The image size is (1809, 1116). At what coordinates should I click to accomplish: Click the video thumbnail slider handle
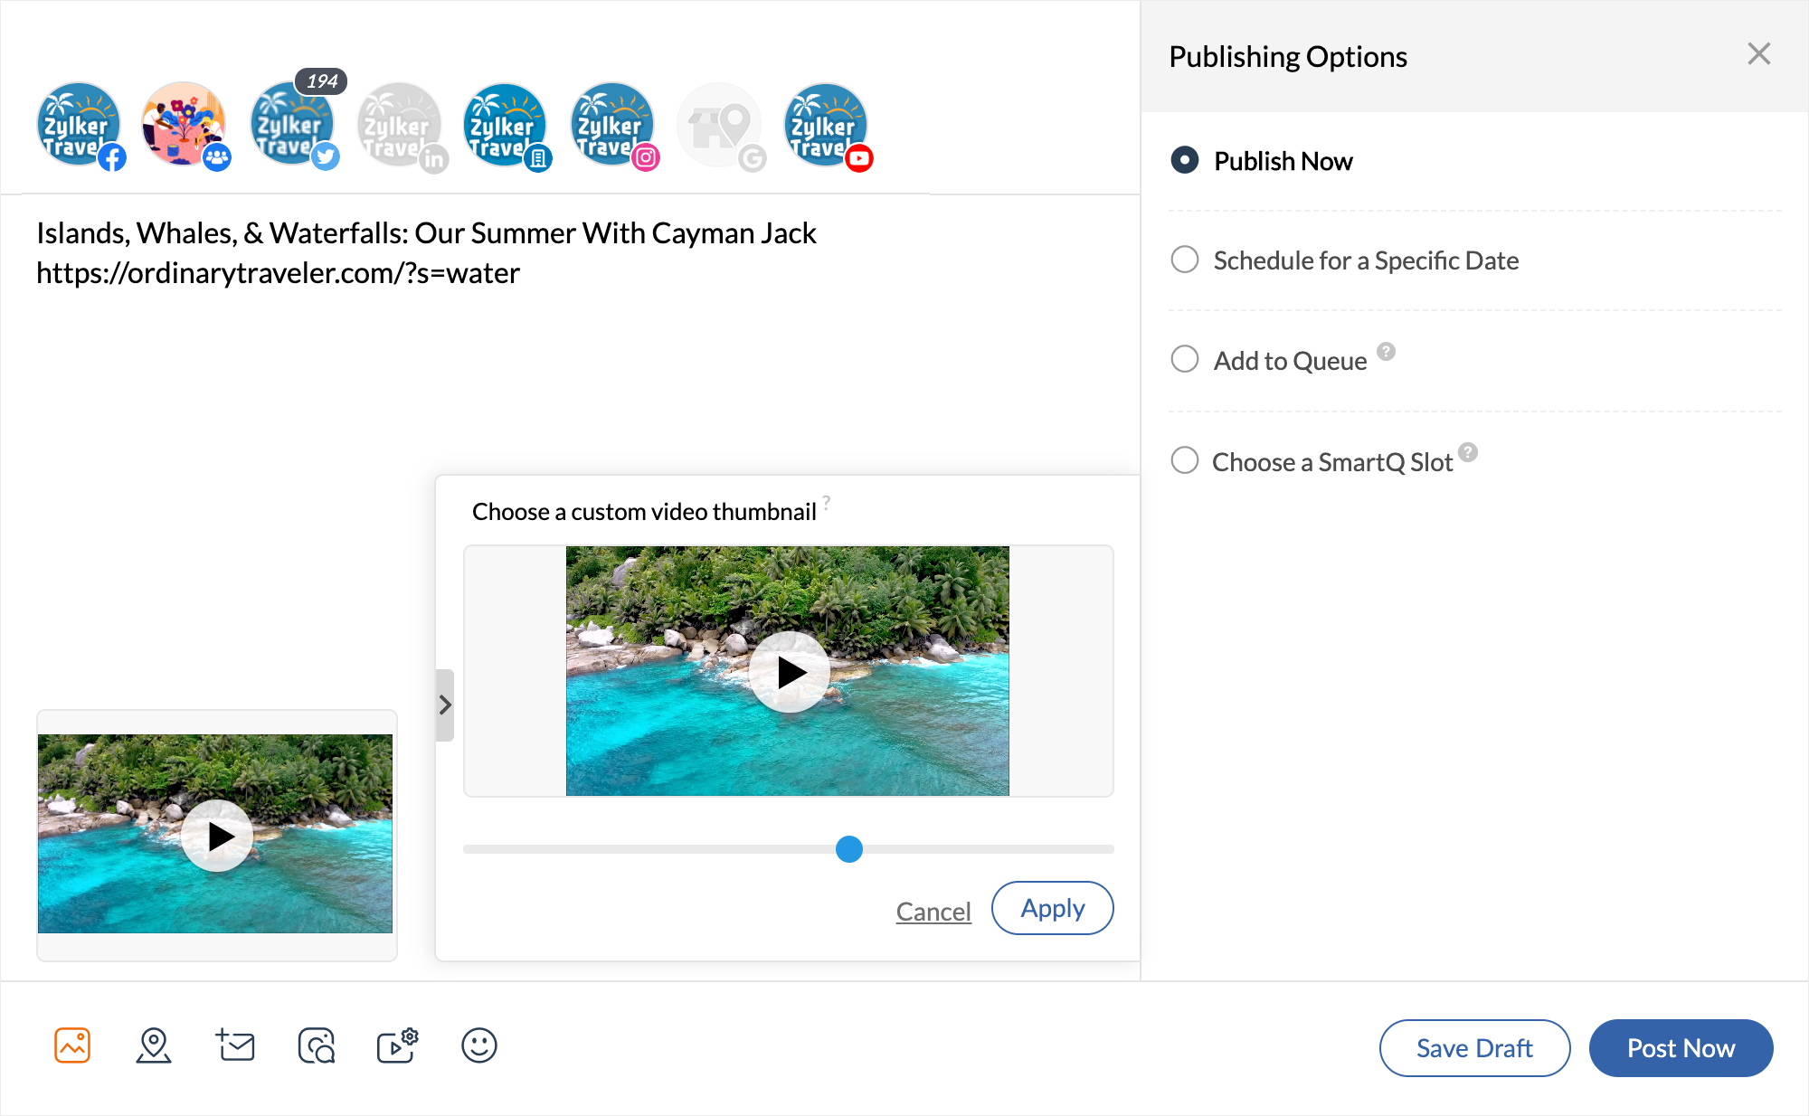click(x=848, y=849)
